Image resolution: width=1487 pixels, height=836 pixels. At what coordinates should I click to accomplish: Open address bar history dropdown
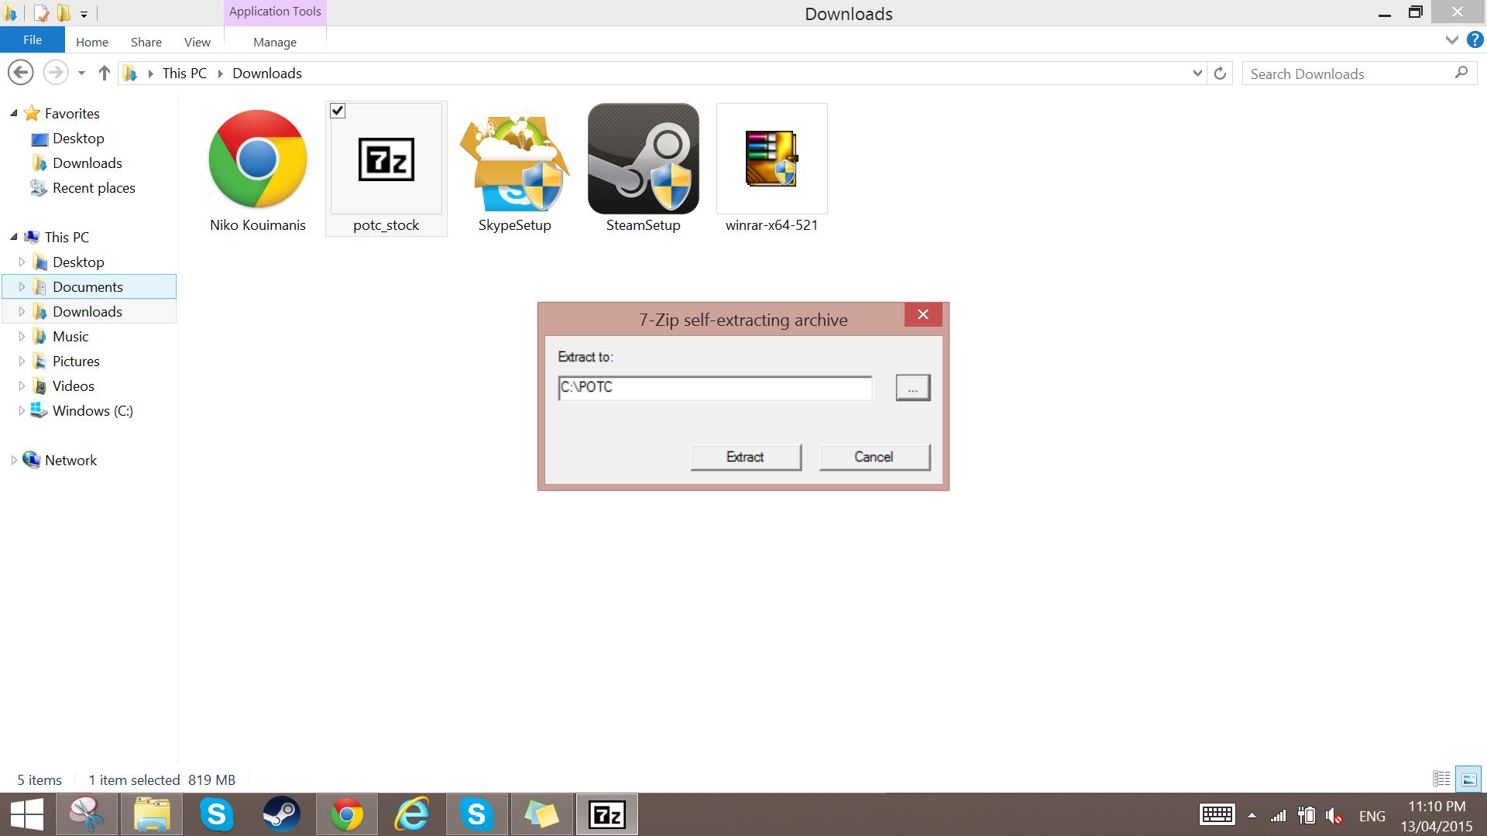point(1197,74)
